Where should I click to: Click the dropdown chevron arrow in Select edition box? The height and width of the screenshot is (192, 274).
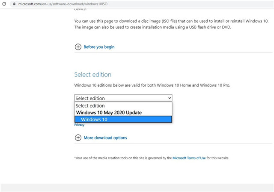click(170, 98)
